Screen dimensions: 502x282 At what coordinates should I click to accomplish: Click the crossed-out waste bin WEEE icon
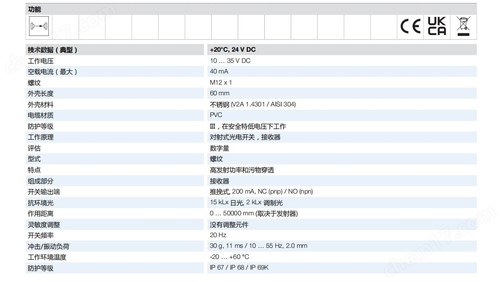463,26
